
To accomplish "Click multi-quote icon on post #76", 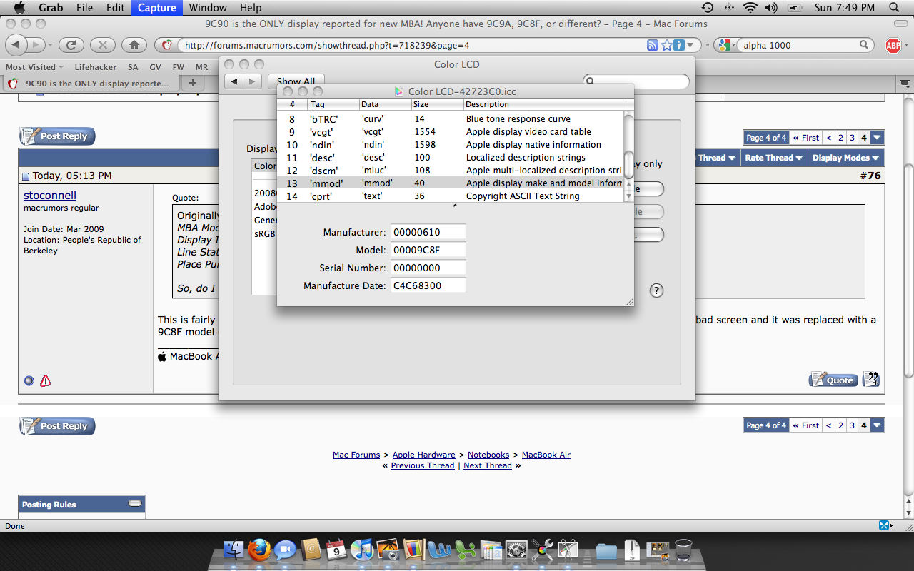I will [871, 380].
